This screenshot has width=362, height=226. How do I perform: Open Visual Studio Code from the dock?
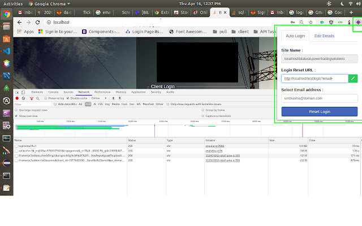pyautogui.click(x=6, y=50)
